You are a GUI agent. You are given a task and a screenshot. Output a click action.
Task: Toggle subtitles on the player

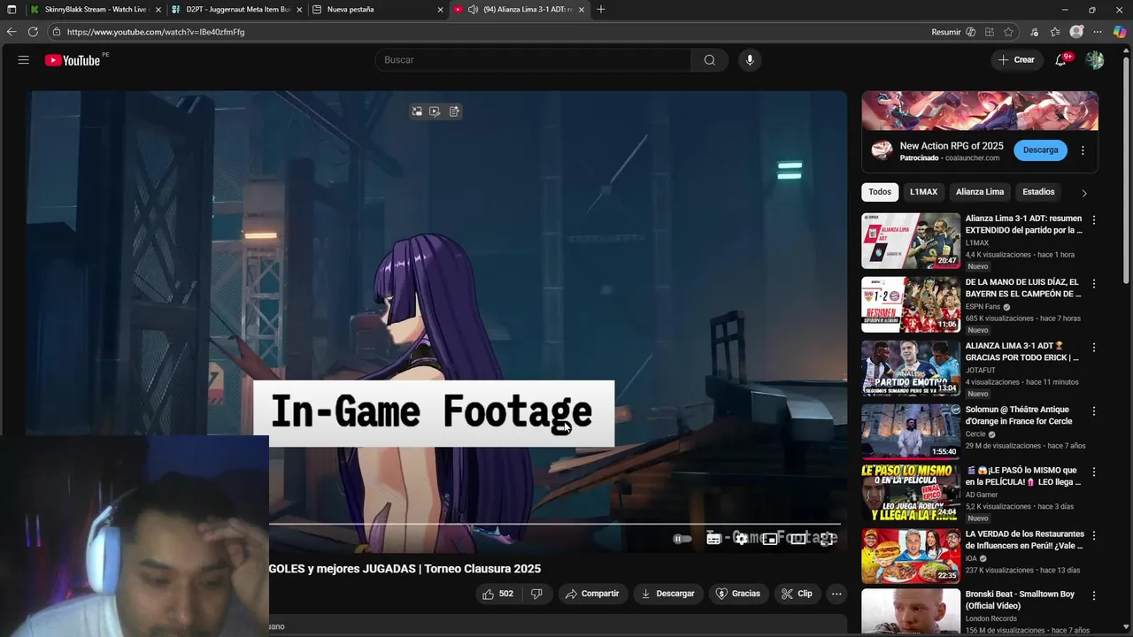coord(713,539)
